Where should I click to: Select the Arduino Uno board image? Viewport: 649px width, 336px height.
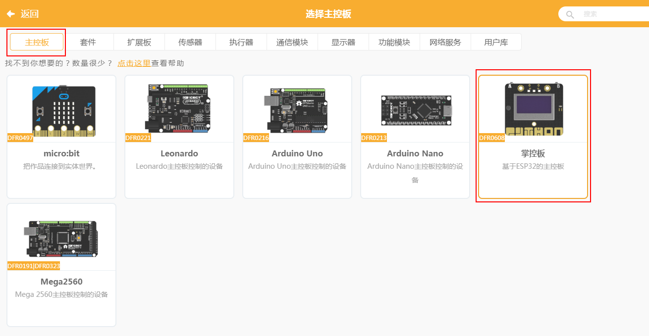point(296,111)
